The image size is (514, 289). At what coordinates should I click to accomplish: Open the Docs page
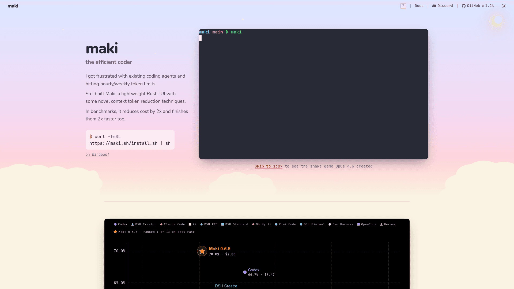(419, 6)
